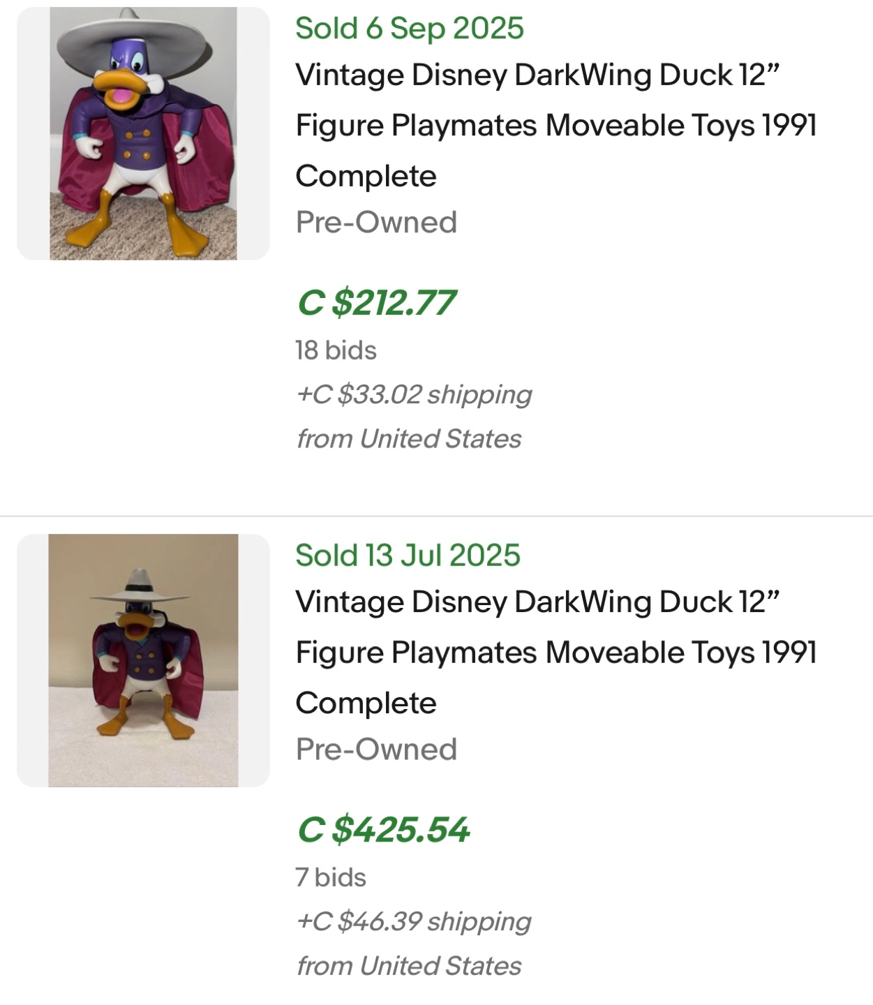Click 'Figure Playmates Moveable Toys 1991' in 13 Jul listing

555,653
